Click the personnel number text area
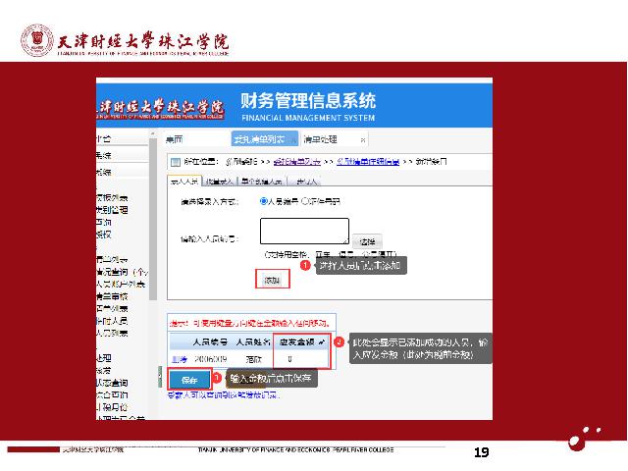Viewport: 628px width, 471px height. pos(304,232)
